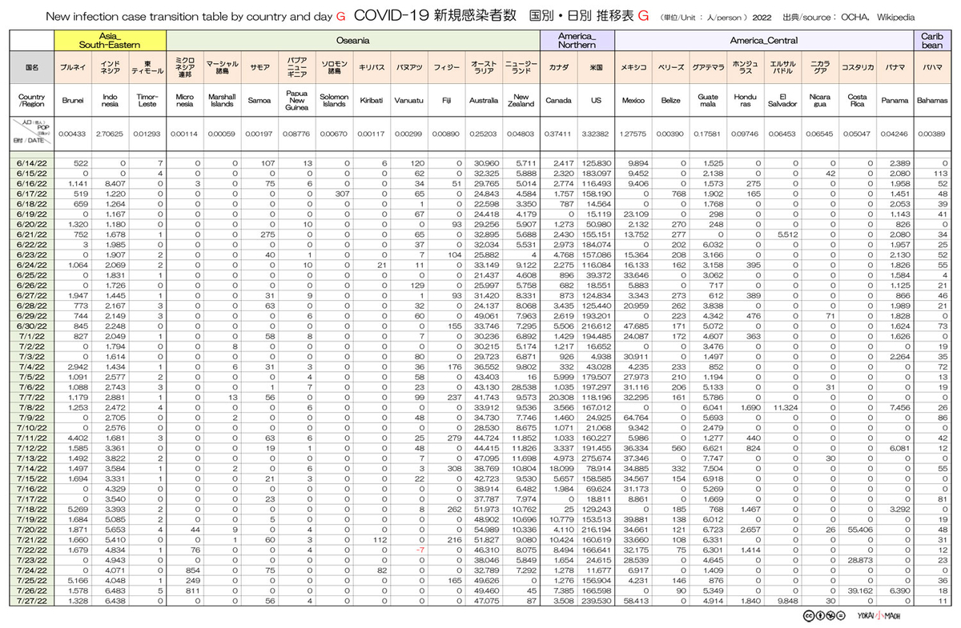Click the Canada column header
Viewport: 961px width, 628px height.
(558, 102)
